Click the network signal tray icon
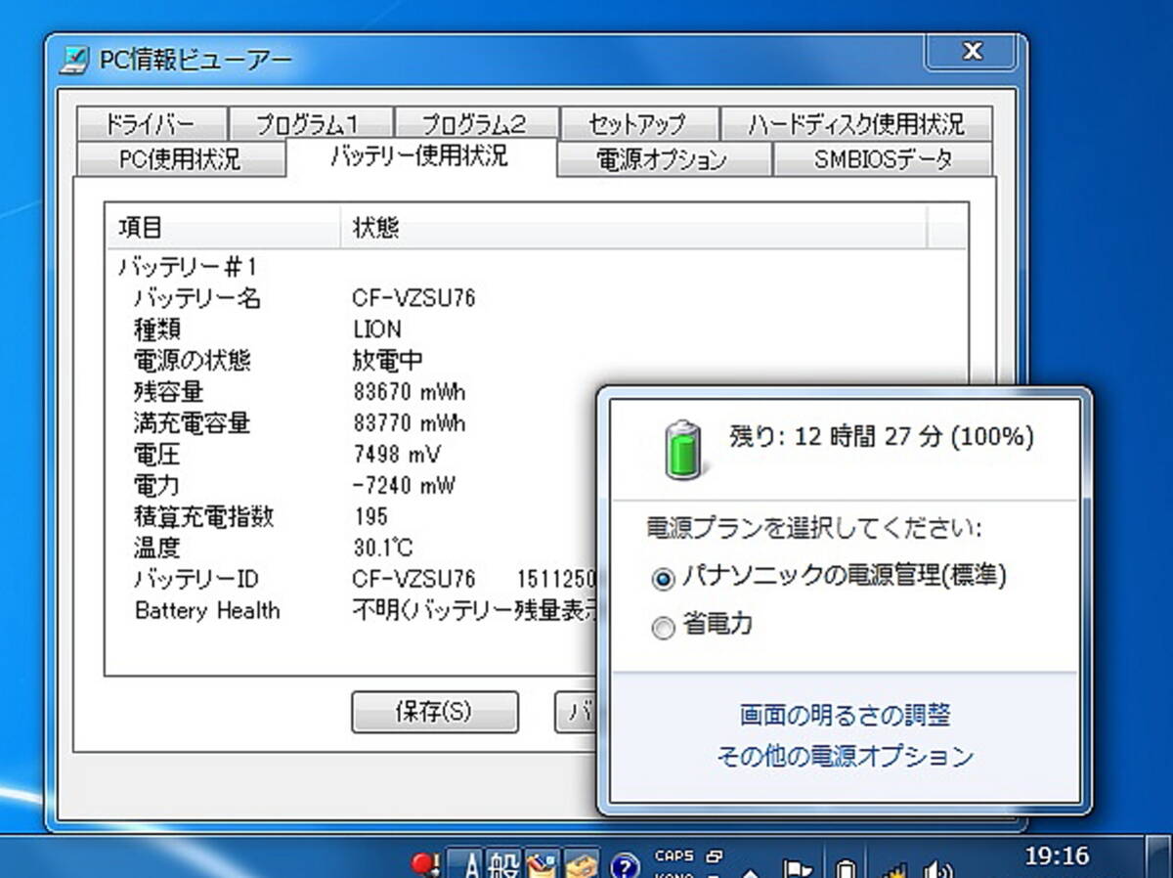The height and width of the screenshot is (878, 1173). point(893,868)
